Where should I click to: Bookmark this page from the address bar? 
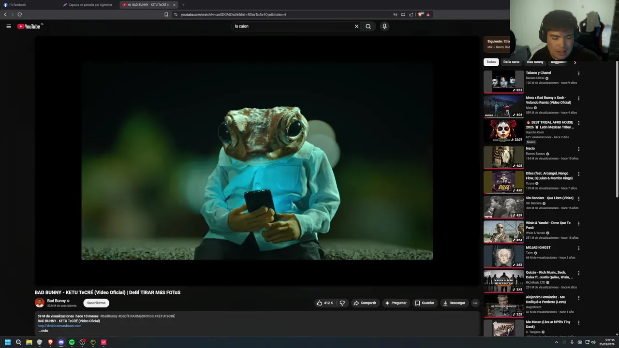[x=166, y=14]
